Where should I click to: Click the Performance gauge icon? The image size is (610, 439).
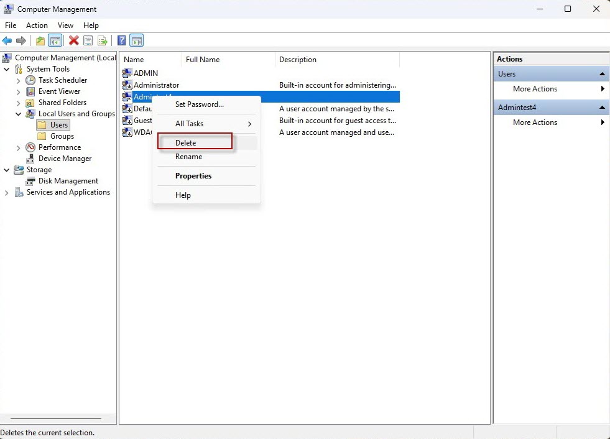click(30, 147)
